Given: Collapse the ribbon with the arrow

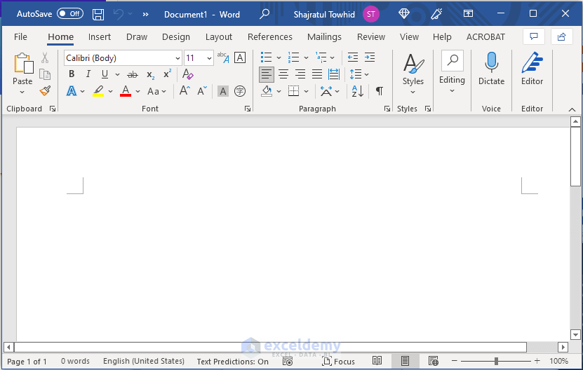Looking at the screenshot, I should click(x=572, y=109).
